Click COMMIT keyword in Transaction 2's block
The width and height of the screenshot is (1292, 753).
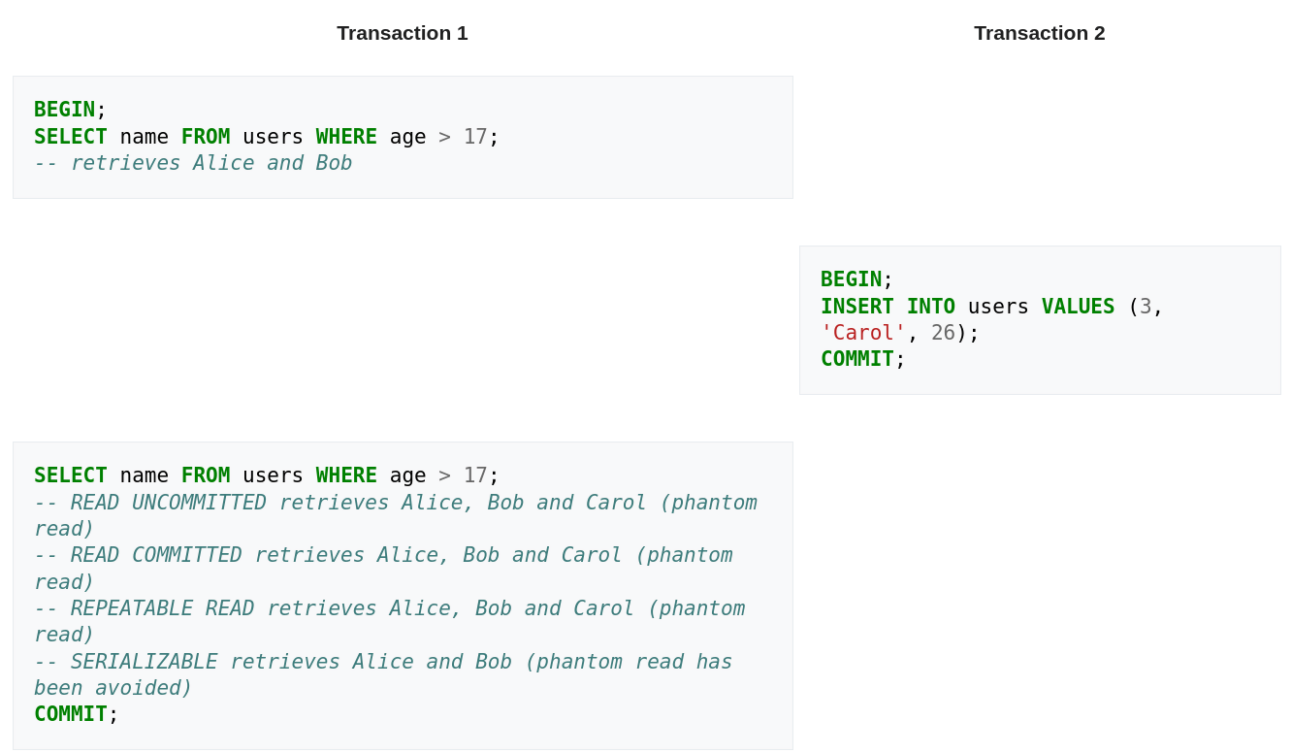pos(856,359)
